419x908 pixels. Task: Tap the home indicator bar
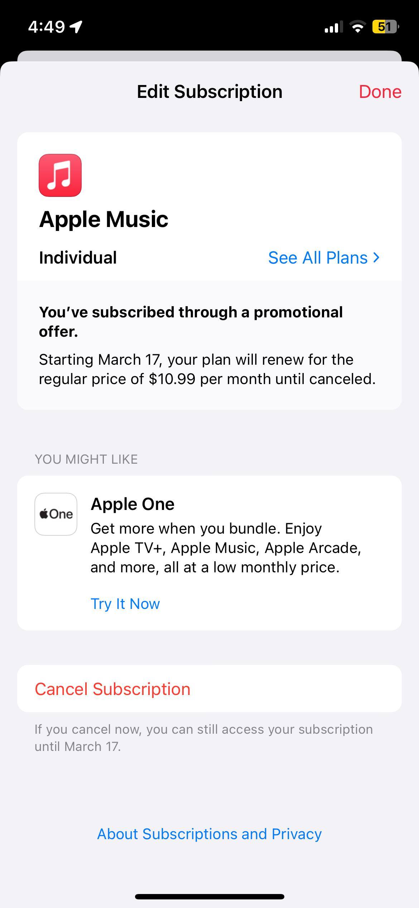(209, 897)
